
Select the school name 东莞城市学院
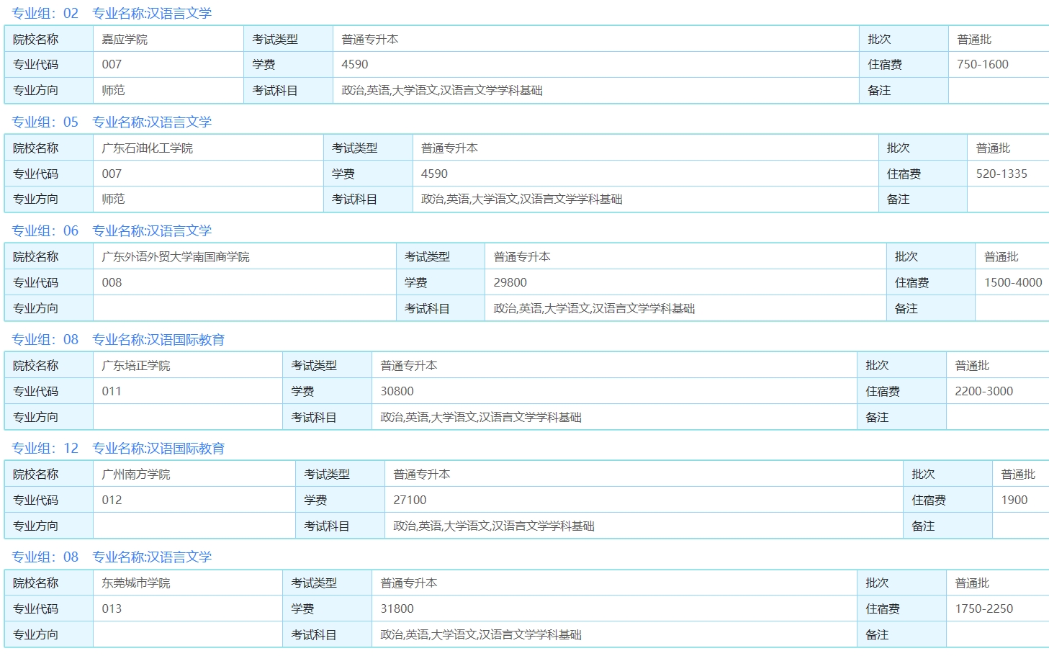[136, 583]
